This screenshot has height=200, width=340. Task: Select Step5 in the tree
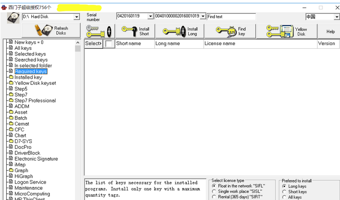click(x=21, y=89)
